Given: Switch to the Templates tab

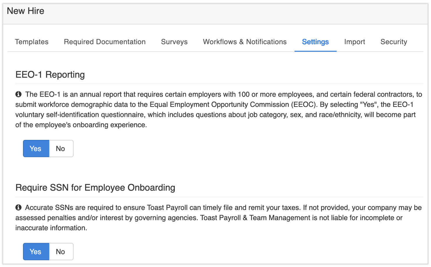Looking at the screenshot, I should (x=32, y=42).
